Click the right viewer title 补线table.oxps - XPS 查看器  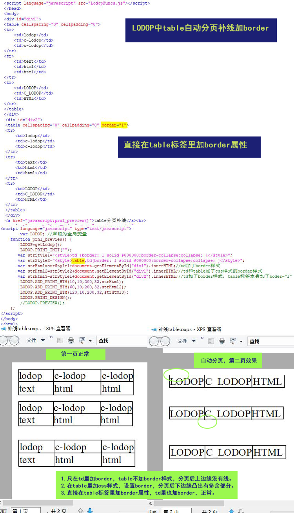pos(190,329)
